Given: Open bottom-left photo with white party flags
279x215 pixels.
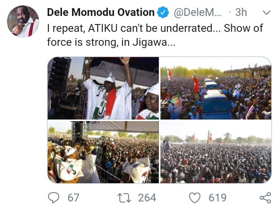Looking at the screenshot, I should point(103,152).
